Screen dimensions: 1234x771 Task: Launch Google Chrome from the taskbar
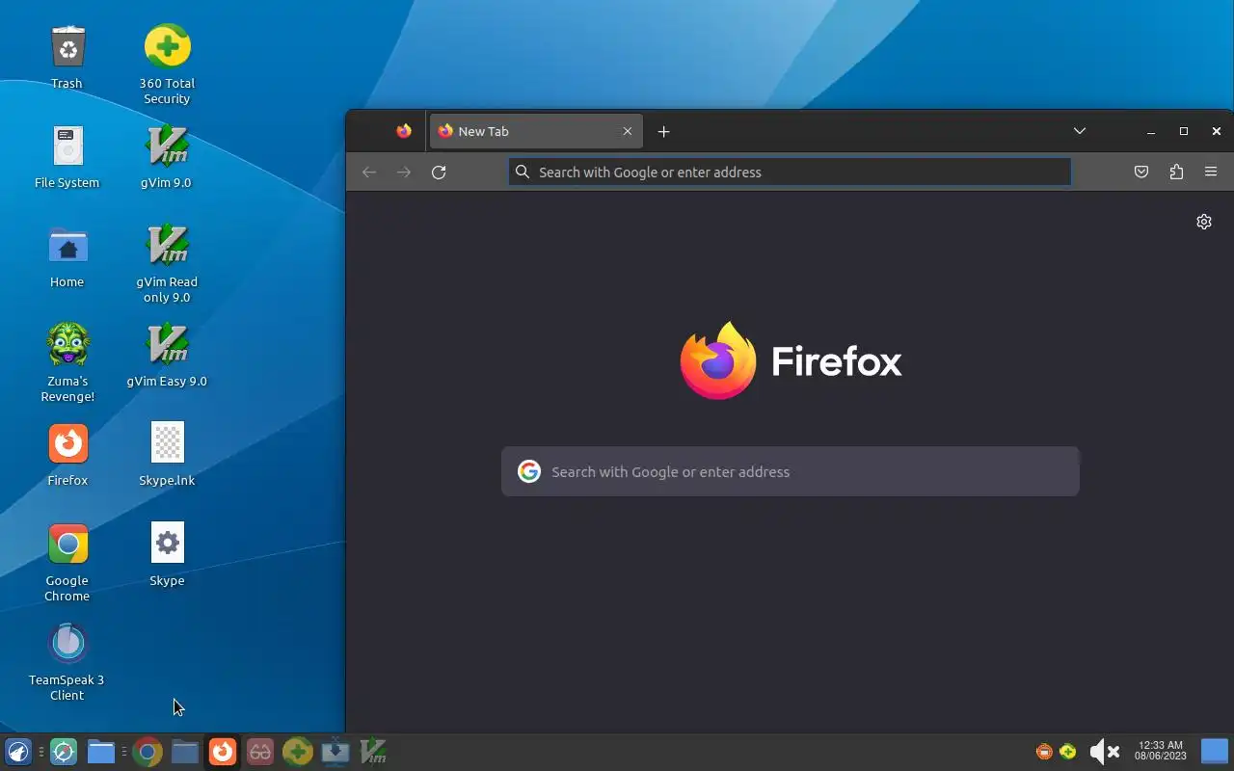148,752
